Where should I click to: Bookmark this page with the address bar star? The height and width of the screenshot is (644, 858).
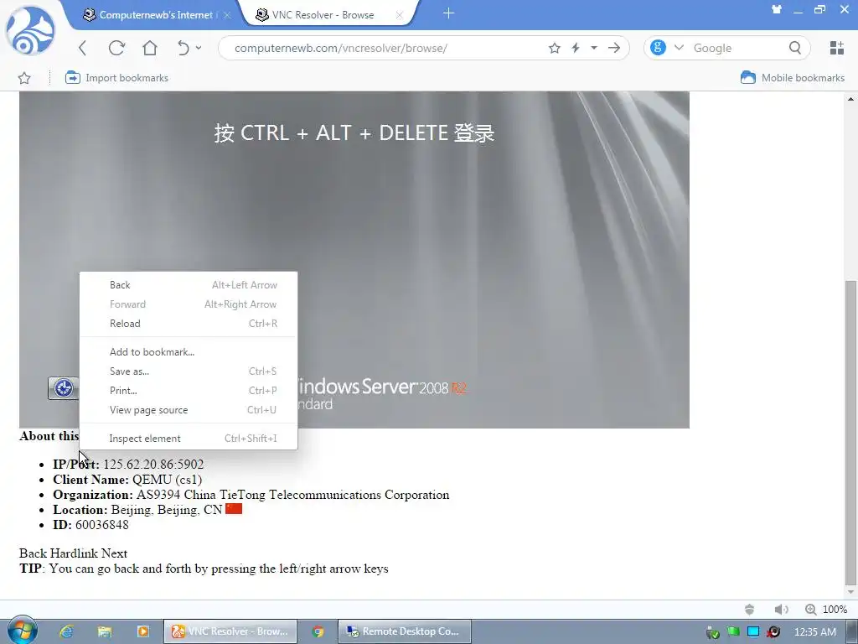(555, 48)
